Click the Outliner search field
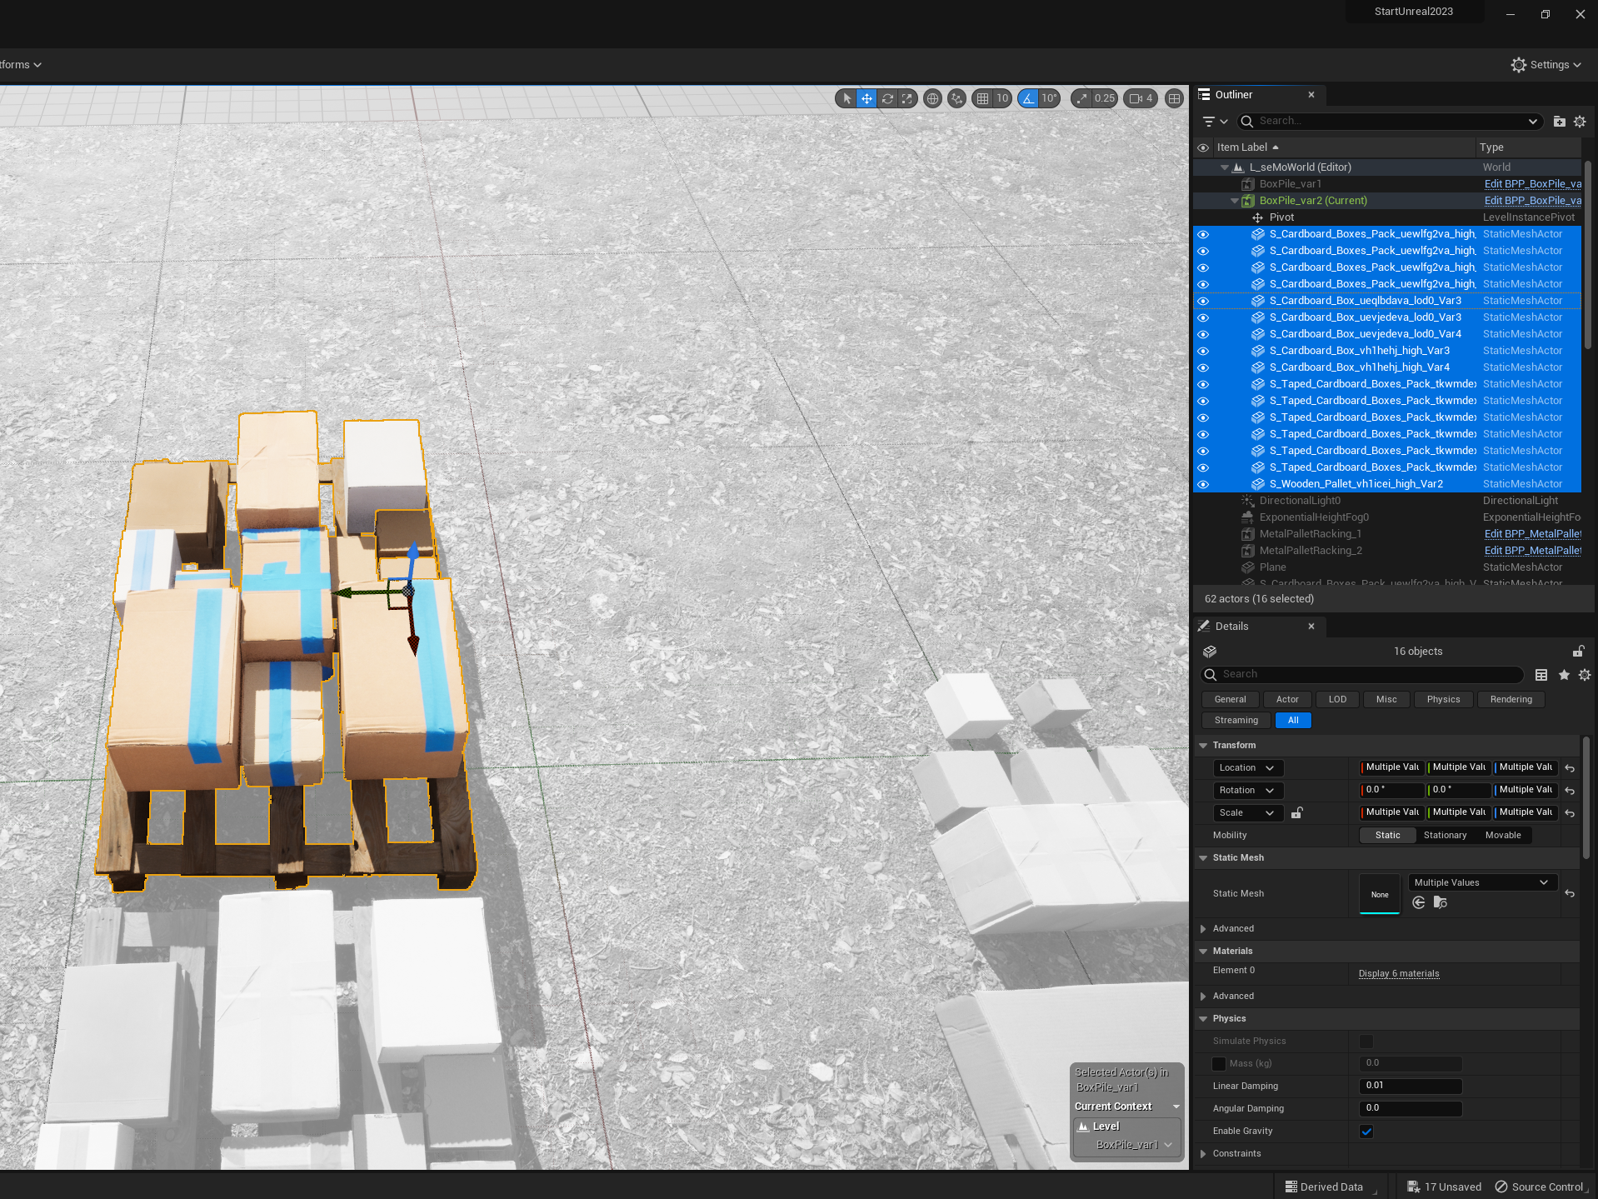The image size is (1598, 1199). pos(1390,122)
